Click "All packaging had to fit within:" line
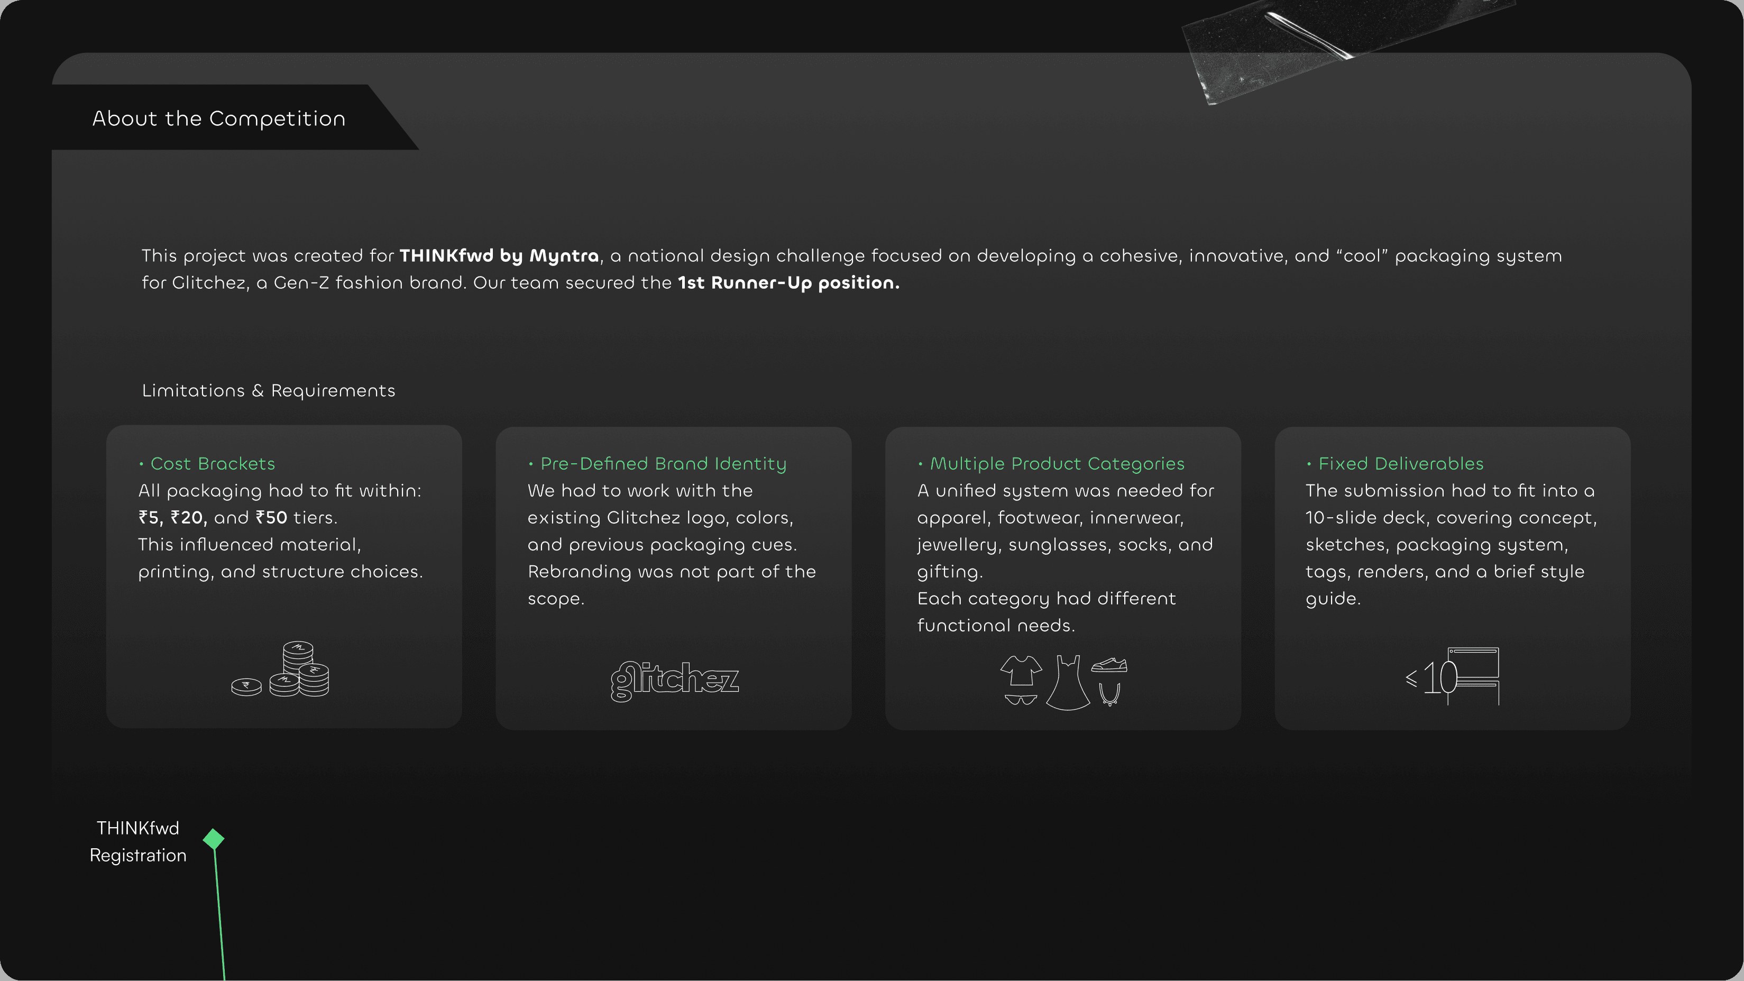The width and height of the screenshot is (1744, 981). pos(280,491)
